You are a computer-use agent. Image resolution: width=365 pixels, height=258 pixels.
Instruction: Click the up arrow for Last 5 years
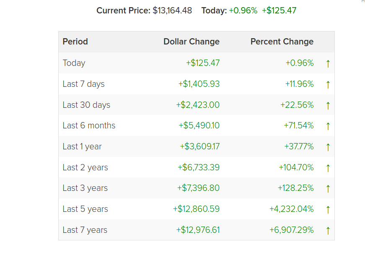tap(328, 209)
